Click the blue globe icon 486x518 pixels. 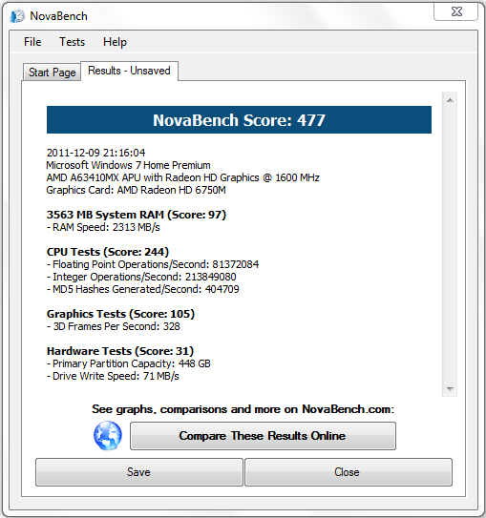point(108,435)
